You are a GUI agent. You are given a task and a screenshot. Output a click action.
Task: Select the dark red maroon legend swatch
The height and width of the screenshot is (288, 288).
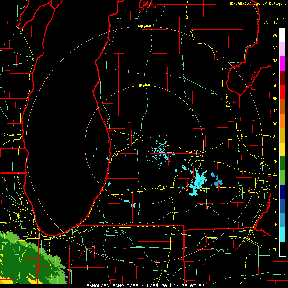point(283,78)
